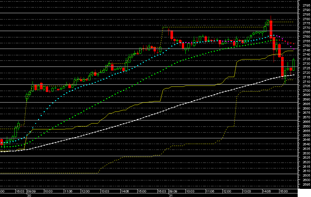Pick the 2610 price level label
The height and width of the screenshot is (197, 311).
[x=306, y=171]
